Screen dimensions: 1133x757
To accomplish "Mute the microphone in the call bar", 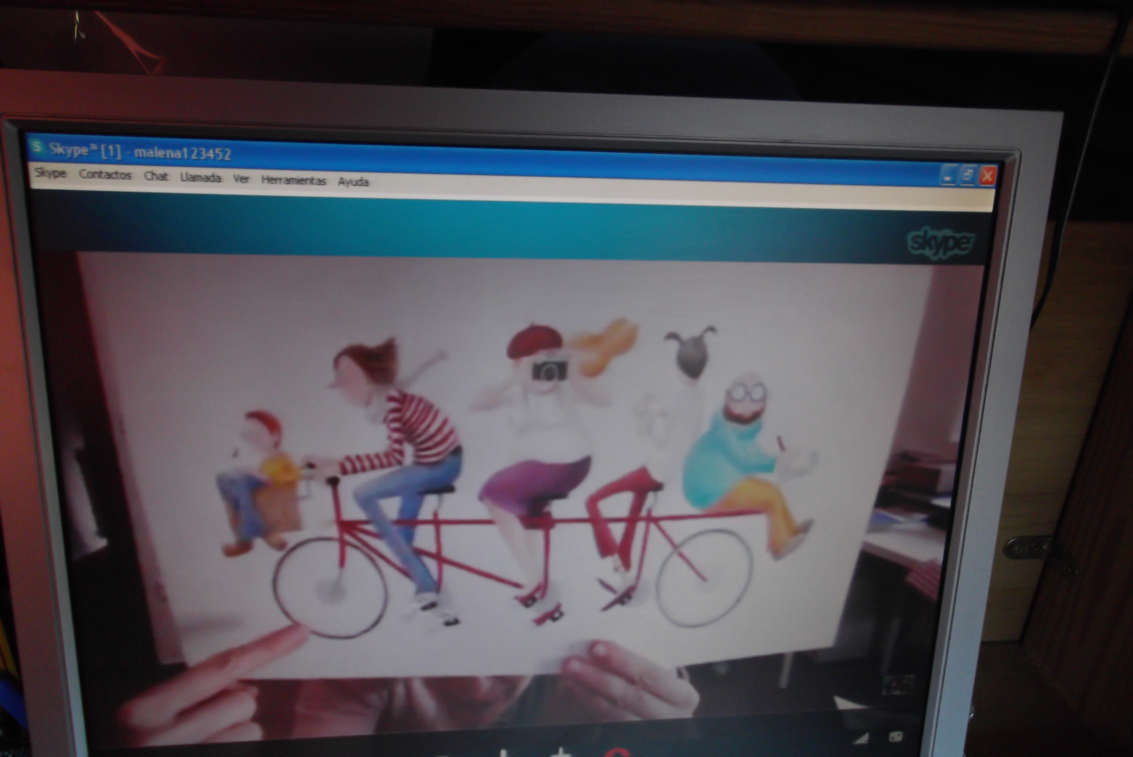I will click(503, 753).
